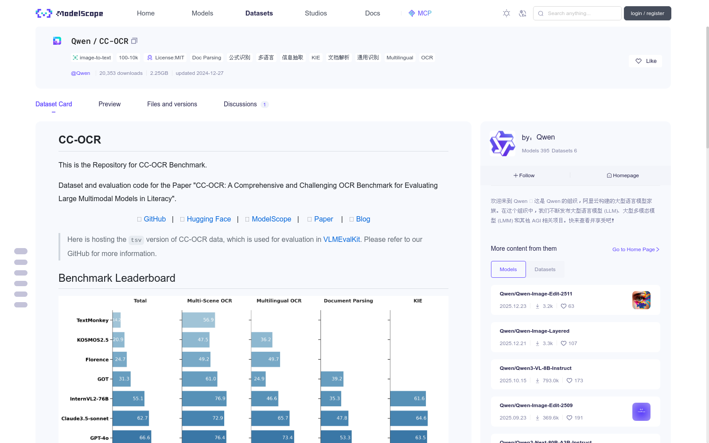Open the Blog link
The image size is (709, 443).
(363, 219)
